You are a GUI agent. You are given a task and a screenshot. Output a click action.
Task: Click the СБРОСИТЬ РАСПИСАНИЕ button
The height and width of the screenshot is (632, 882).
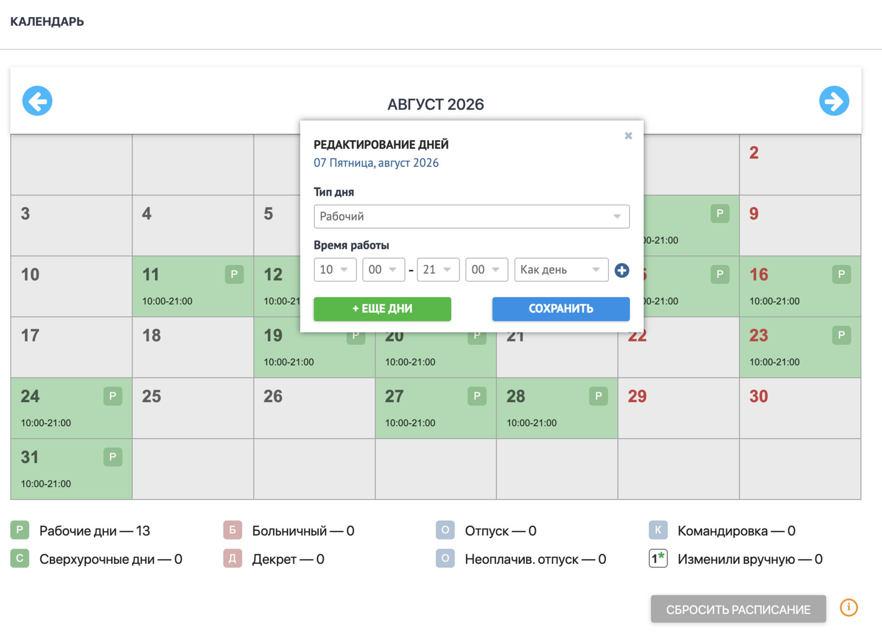(738, 609)
